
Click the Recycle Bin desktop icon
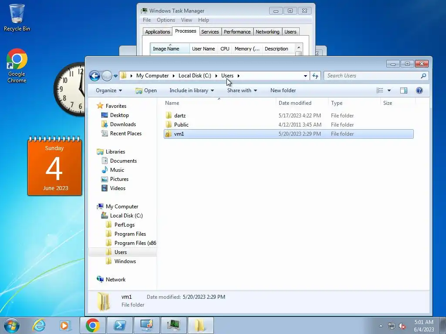coord(17,17)
